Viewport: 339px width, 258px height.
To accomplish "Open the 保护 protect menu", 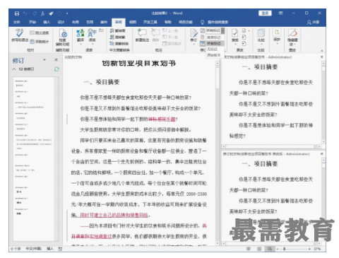I will pyautogui.click(x=277, y=35).
